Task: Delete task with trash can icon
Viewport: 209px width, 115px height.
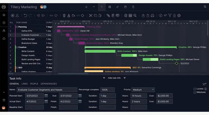Action: pyautogui.click(x=64, y=16)
